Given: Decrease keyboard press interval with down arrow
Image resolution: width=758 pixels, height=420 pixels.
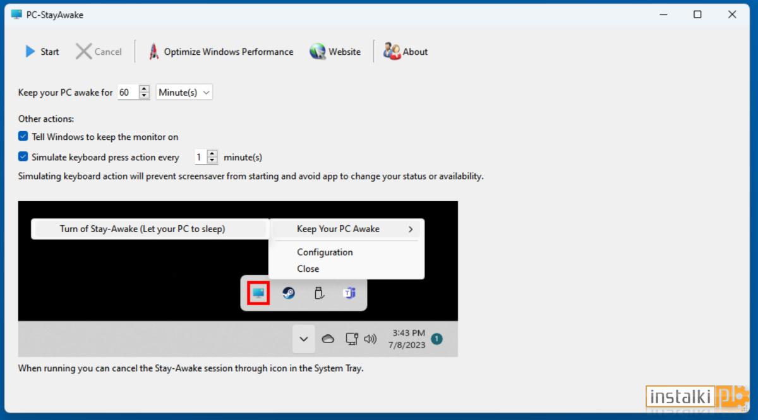Looking at the screenshot, I should point(212,161).
